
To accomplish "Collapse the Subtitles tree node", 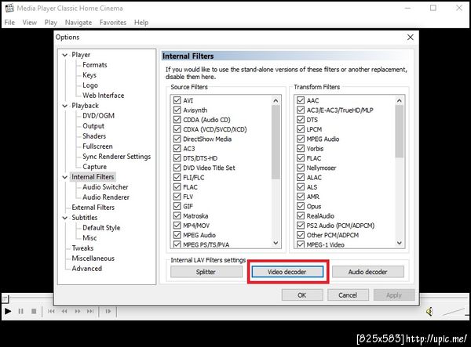I will (64, 218).
